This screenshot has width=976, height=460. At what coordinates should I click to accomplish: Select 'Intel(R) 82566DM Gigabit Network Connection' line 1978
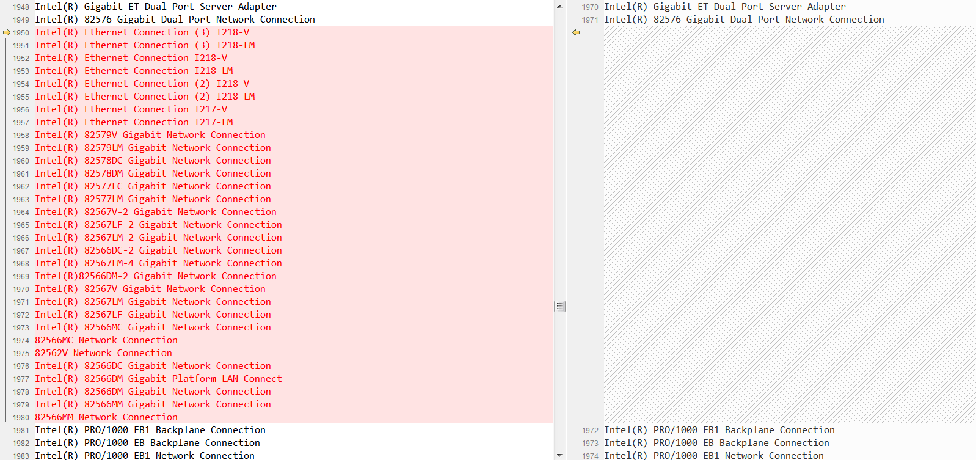coord(153,392)
